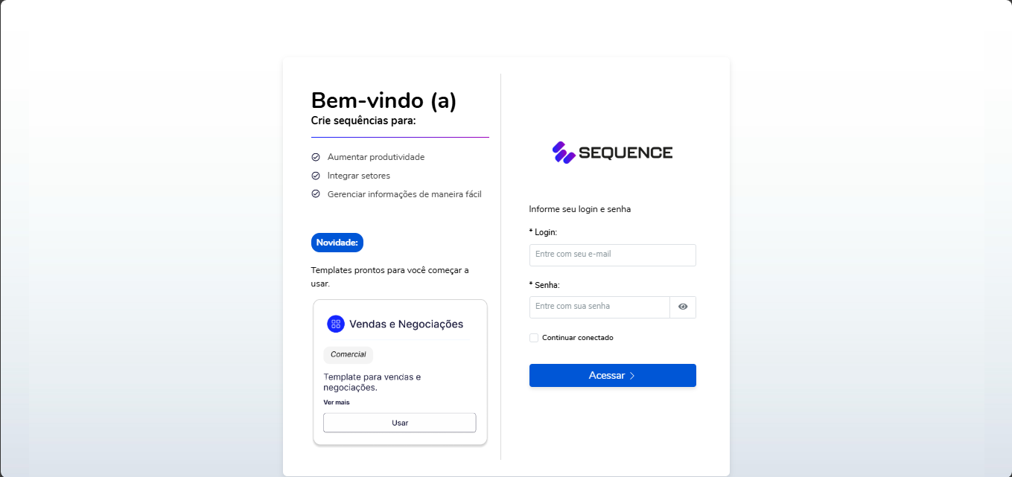Viewport: 1012px width, 477px height.
Task: Expand template details with Ver mais
Action: pos(337,403)
